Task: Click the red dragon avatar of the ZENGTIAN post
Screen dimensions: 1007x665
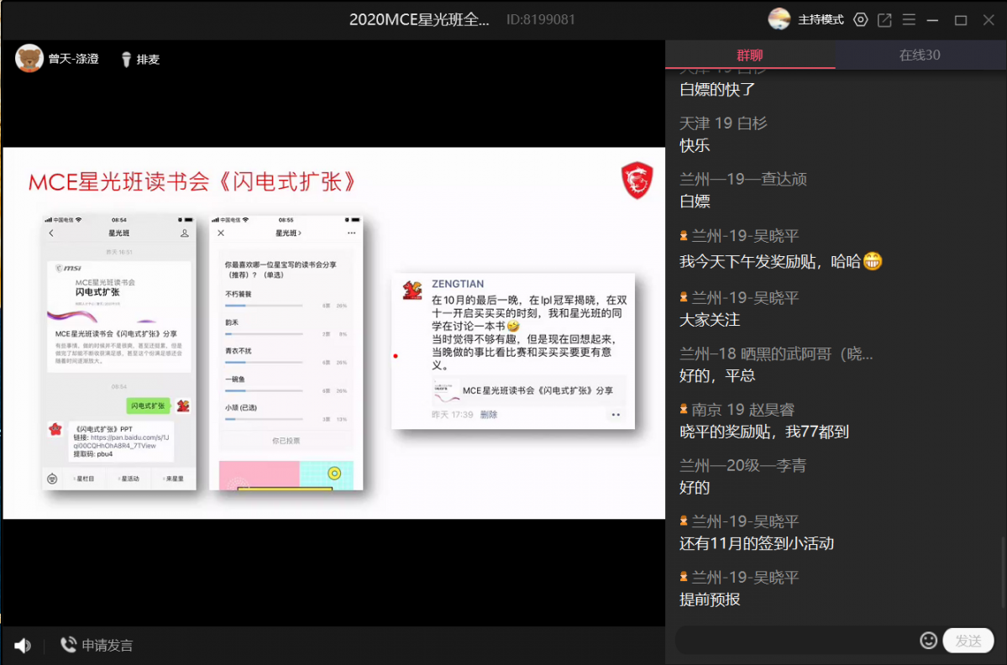Action: [412, 291]
